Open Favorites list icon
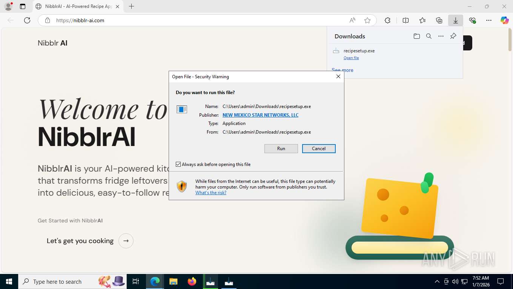 coord(422,20)
